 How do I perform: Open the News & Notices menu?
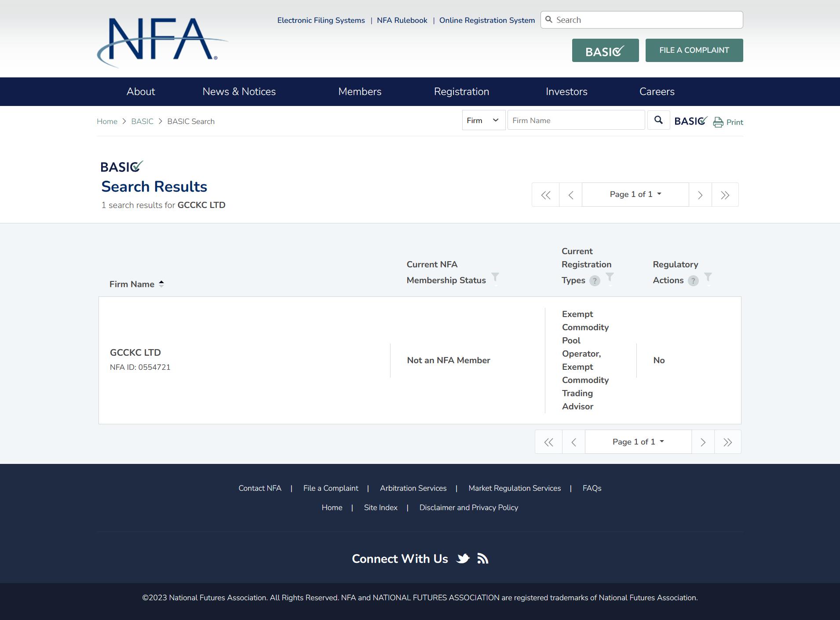click(239, 91)
